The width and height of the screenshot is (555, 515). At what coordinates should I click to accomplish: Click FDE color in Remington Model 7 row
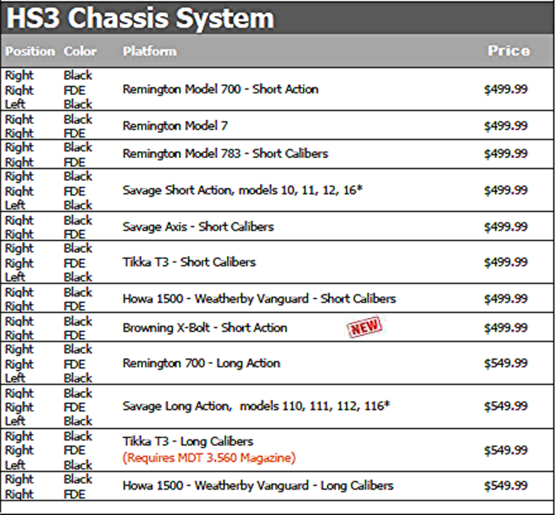coord(75,133)
